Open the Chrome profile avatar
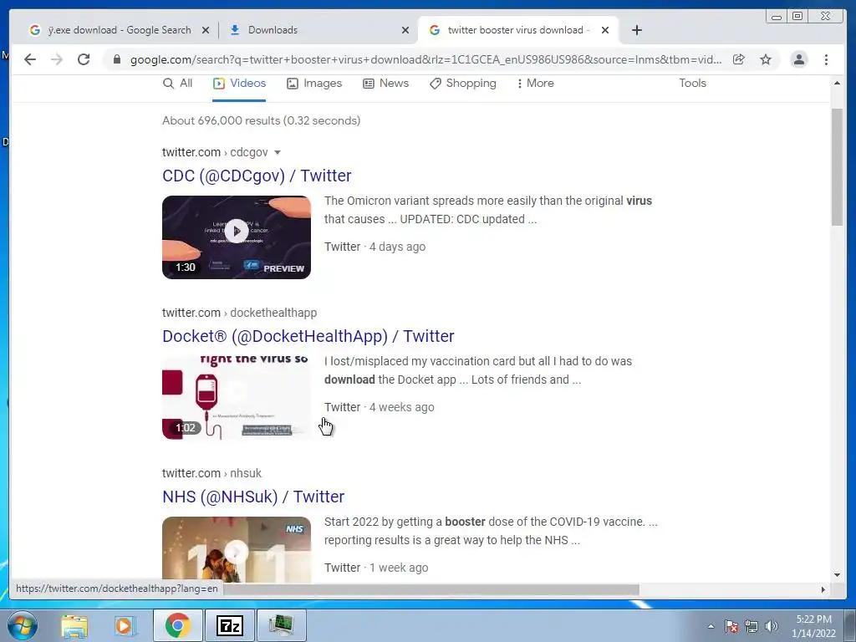This screenshot has width=856, height=642. (x=799, y=59)
